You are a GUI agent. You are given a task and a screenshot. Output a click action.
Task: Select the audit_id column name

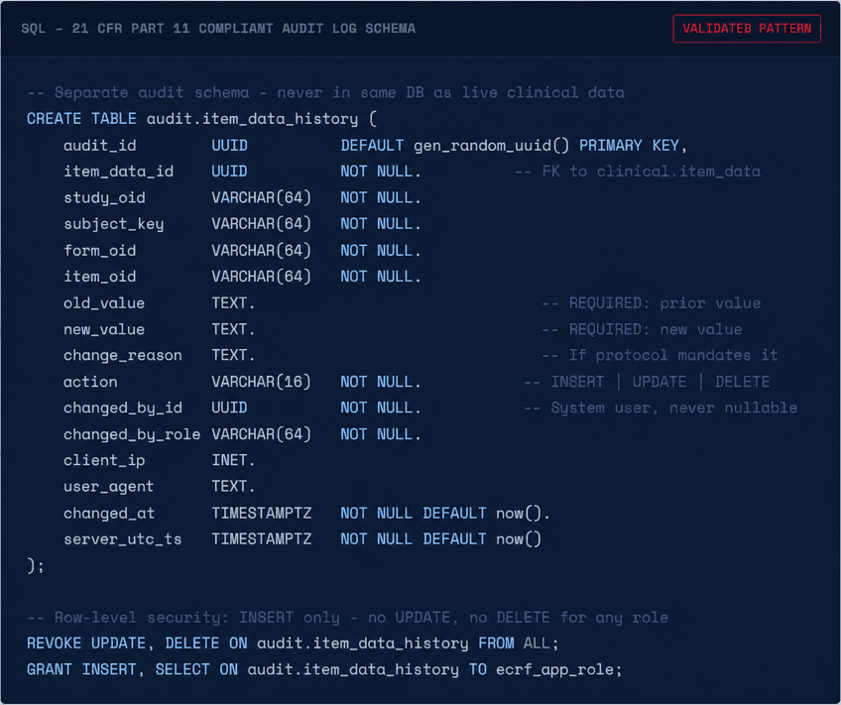pyautogui.click(x=100, y=146)
